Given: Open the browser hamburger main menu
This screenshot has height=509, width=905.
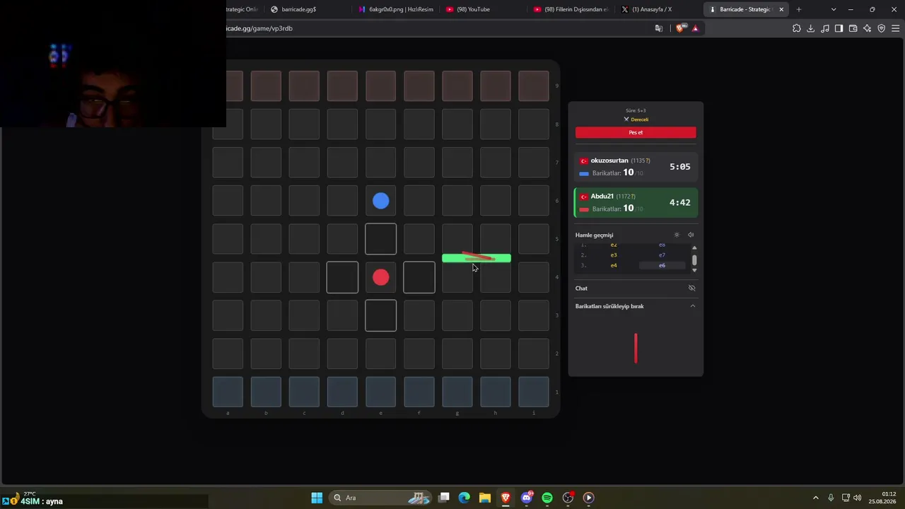Looking at the screenshot, I should pos(896,28).
